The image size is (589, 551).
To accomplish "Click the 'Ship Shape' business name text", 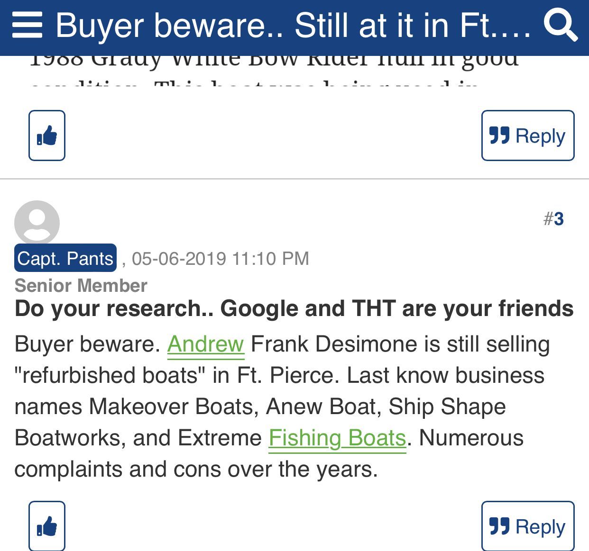I will point(447,406).
